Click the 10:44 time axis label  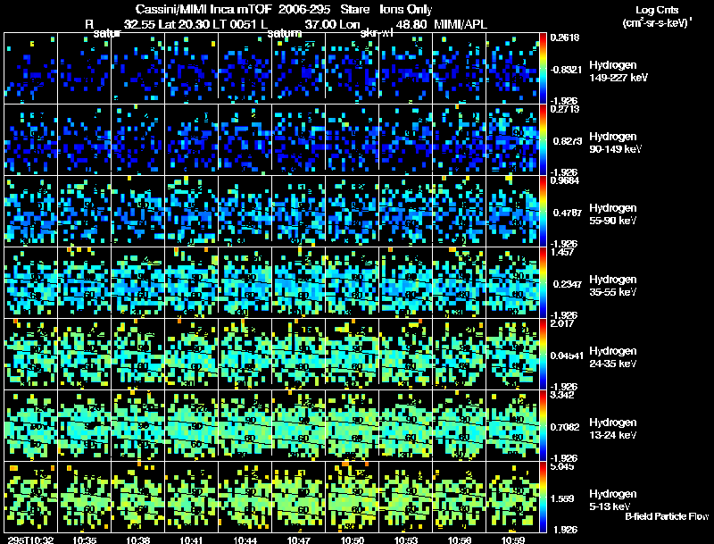[245, 540]
